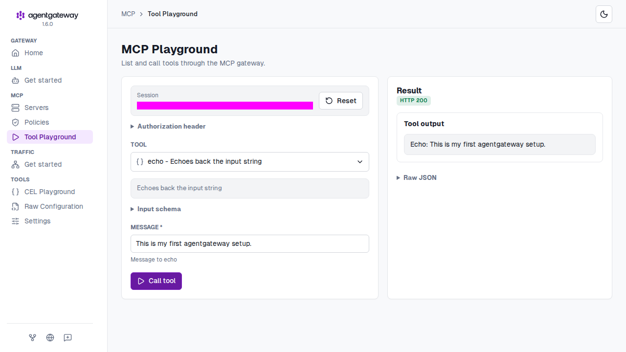Click the Message input field
The image size is (626, 352).
[x=250, y=243]
